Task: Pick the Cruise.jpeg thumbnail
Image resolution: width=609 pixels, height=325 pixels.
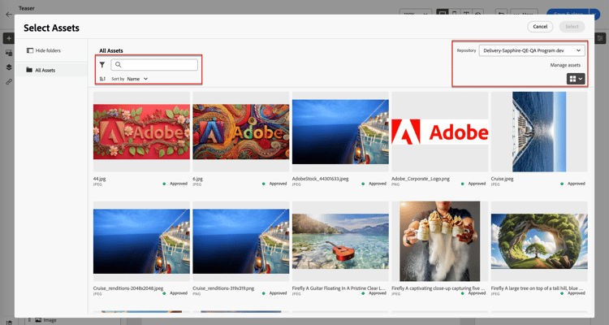Action: [539, 132]
